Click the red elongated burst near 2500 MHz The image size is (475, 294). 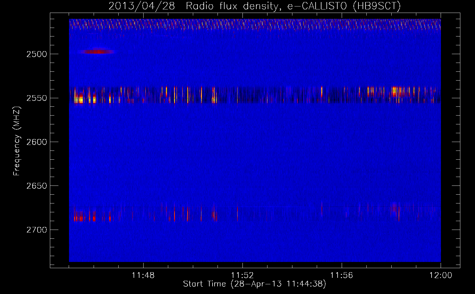[97, 52]
